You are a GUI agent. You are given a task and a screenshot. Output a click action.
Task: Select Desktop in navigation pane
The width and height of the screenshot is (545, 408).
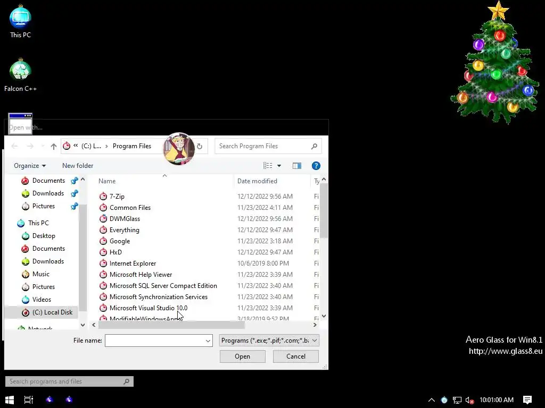point(44,236)
